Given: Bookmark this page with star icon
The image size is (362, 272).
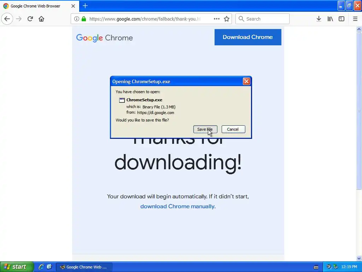Looking at the screenshot, I should click(x=227, y=19).
